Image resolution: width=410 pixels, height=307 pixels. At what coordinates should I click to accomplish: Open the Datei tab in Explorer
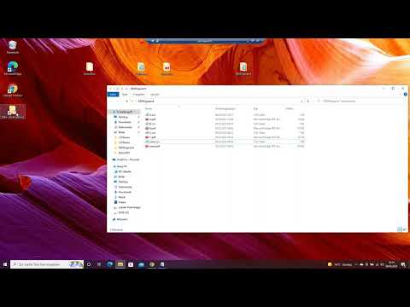tap(113, 95)
